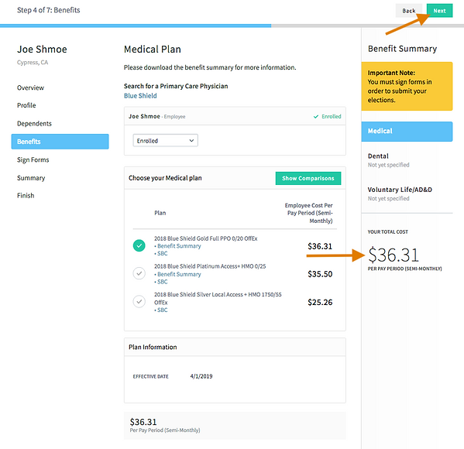Select the Blue Shield Platinum Access+ HMO plan

[x=139, y=273]
